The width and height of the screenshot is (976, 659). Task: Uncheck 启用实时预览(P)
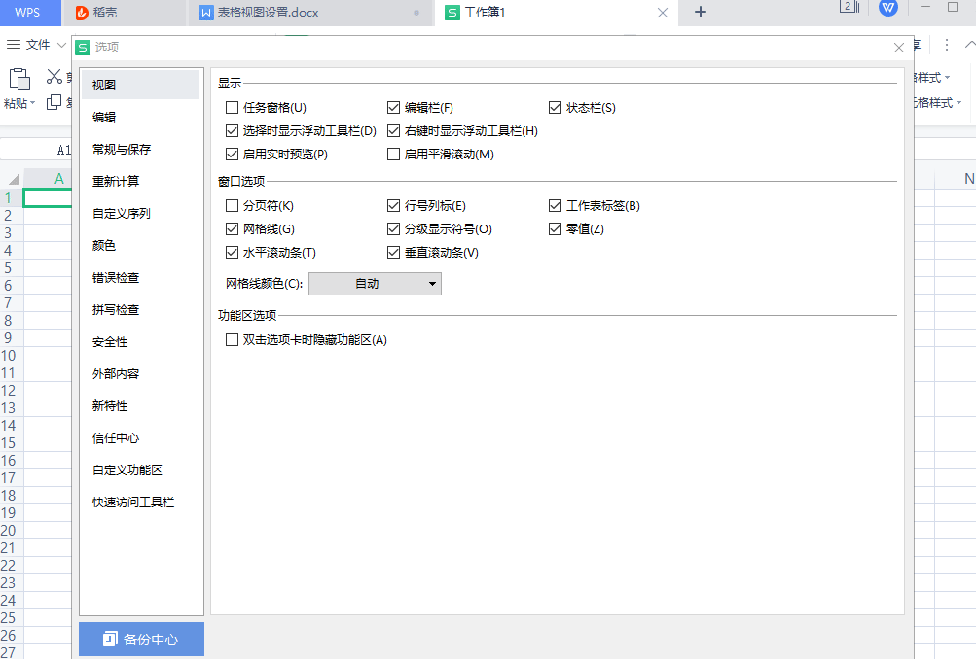click(x=233, y=154)
